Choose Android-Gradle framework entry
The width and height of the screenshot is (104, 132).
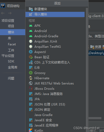click(x=55, y=36)
